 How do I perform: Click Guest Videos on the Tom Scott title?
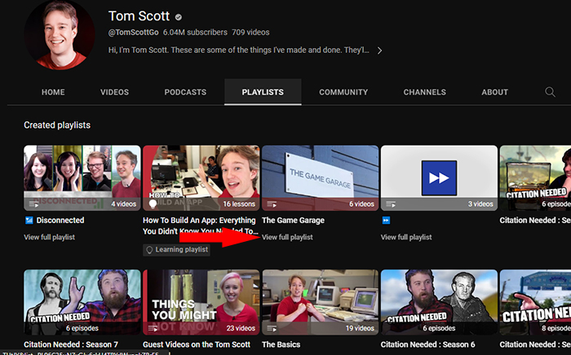point(197,344)
